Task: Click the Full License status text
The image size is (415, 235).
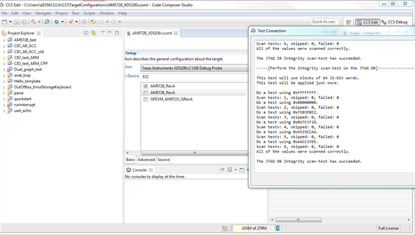Action: (x=388, y=228)
